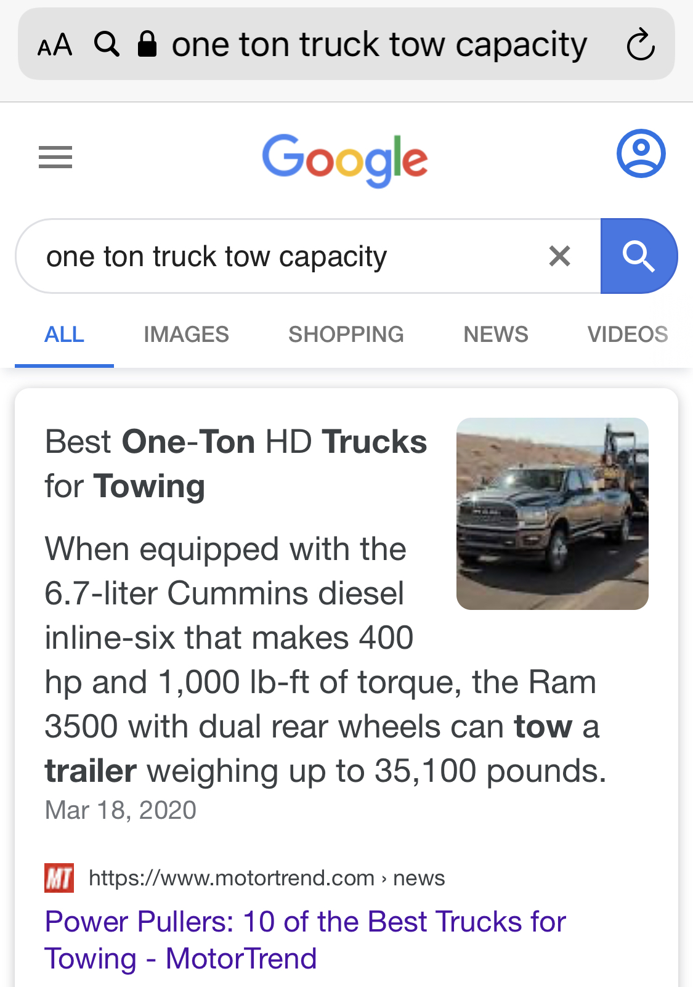
Task: Switch to the Shopping tab
Action: tap(346, 335)
